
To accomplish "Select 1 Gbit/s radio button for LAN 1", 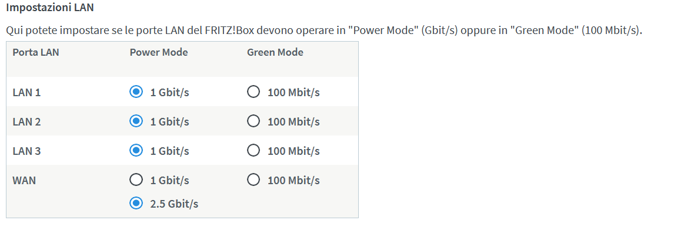I will tap(136, 92).
